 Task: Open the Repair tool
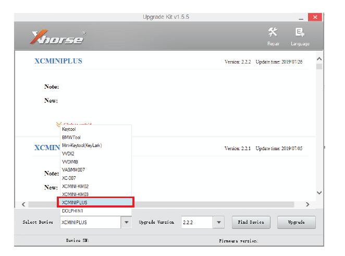pyautogui.click(x=273, y=36)
